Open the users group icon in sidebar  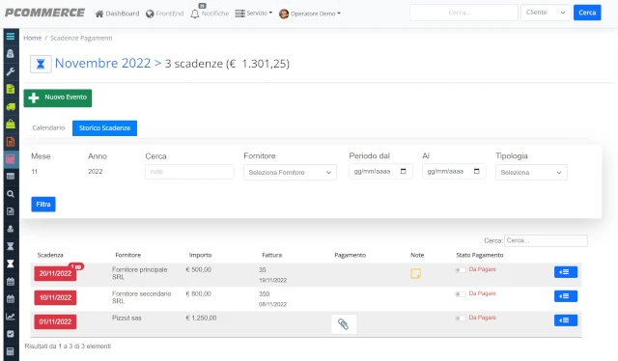coord(11,229)
